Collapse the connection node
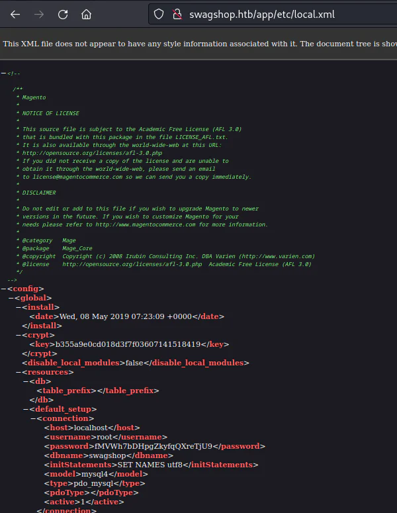 click(x=33, y=418)
